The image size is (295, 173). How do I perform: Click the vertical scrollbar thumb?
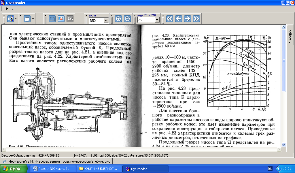click(284, 61)
